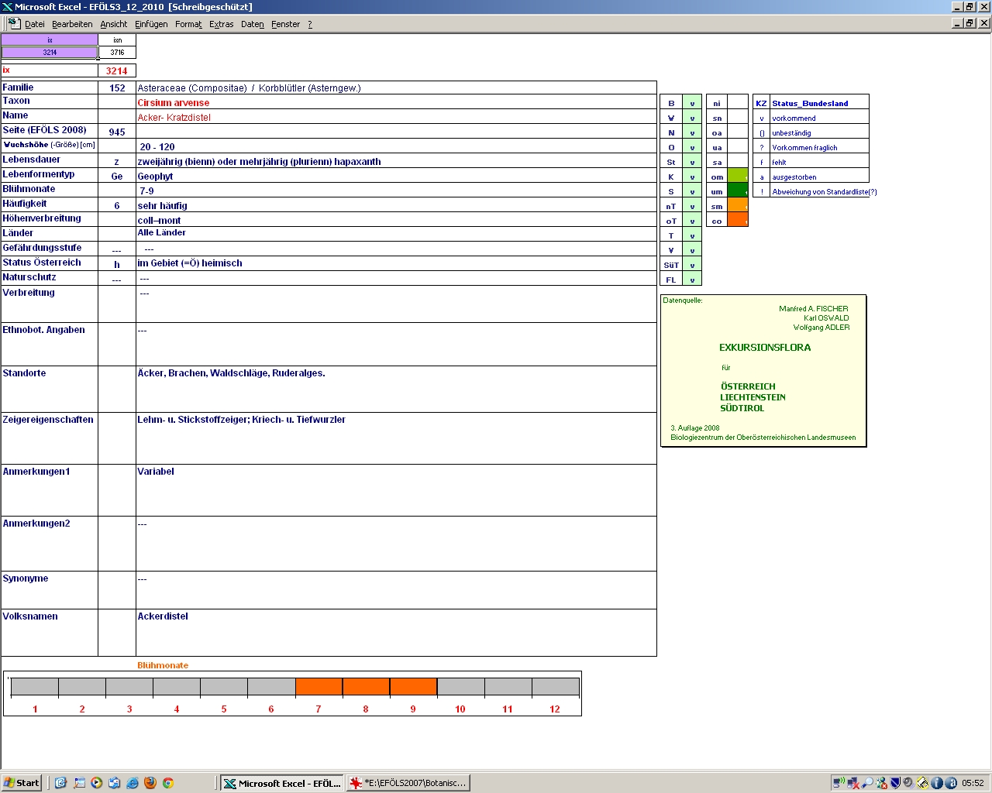Click the Windows Start button
The image size is (992, 793).
click(22, 783)
